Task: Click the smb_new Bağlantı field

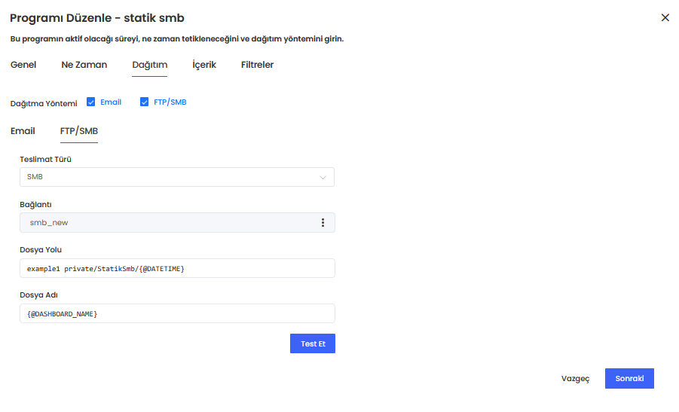Action: tap(166, 223)
